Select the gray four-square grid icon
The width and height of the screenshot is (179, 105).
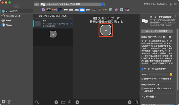tap(111, 10)
